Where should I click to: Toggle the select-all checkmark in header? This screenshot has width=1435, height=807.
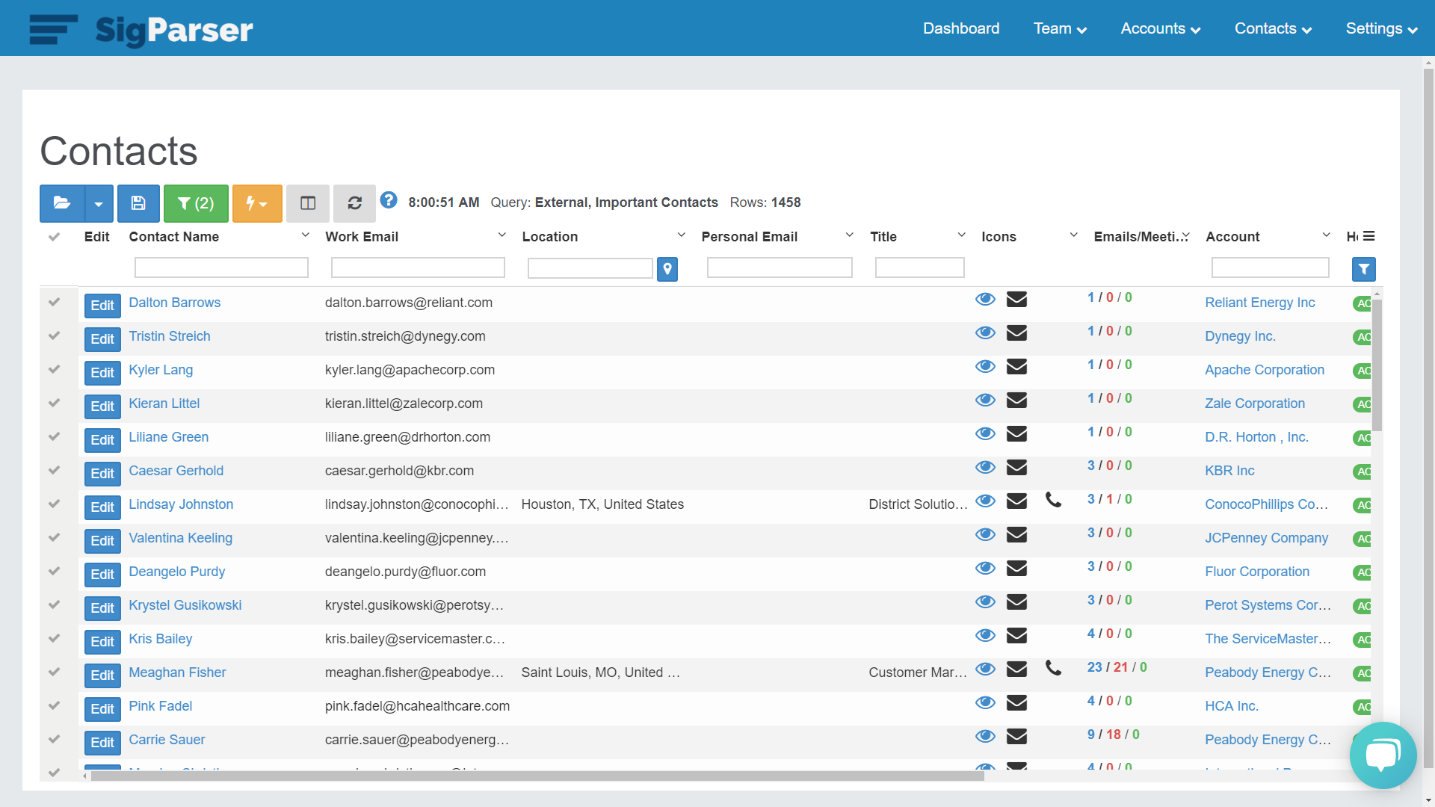54,237
